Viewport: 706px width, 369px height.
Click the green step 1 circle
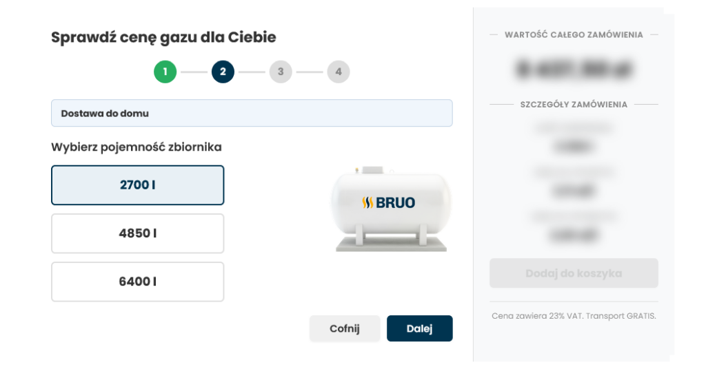(165, 72)
